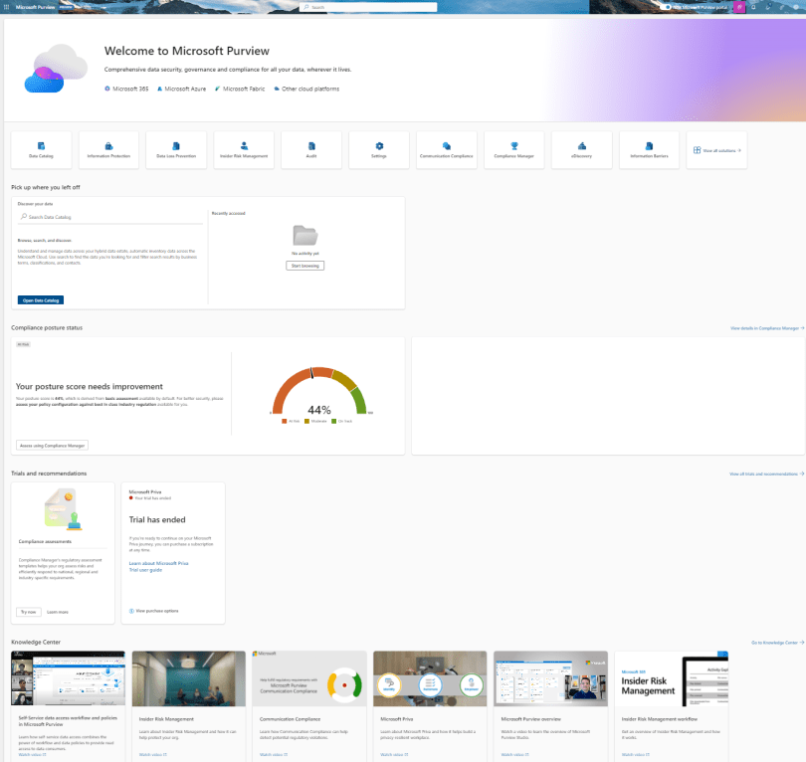806x762 pixels.
Task: Open the Compliance Manager solution
Action: coord(514,149)
